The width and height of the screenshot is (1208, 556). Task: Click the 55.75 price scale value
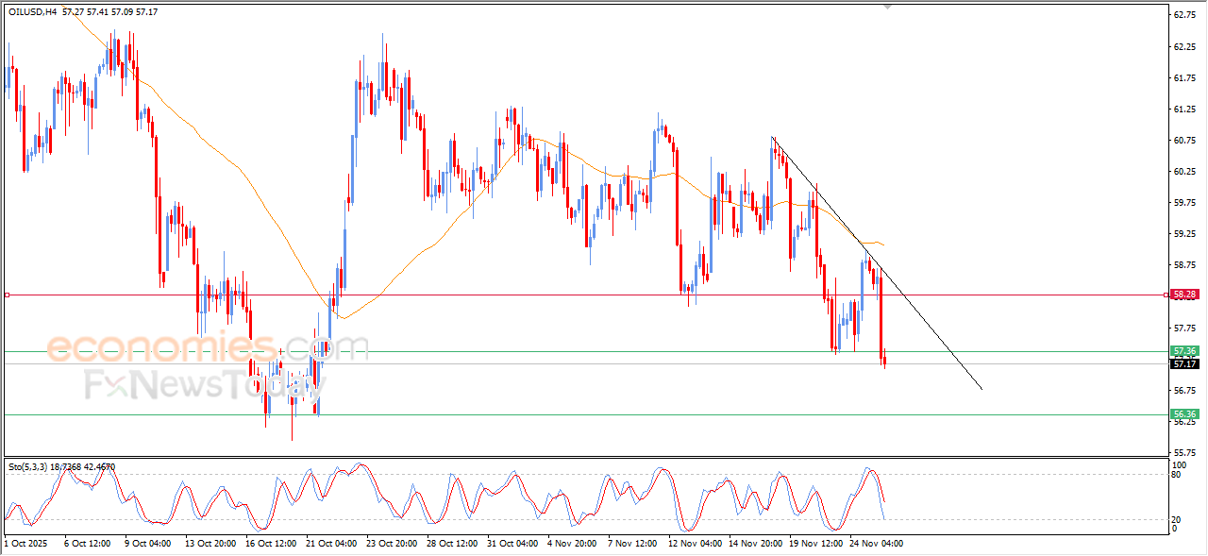(x=1183, y=453)
